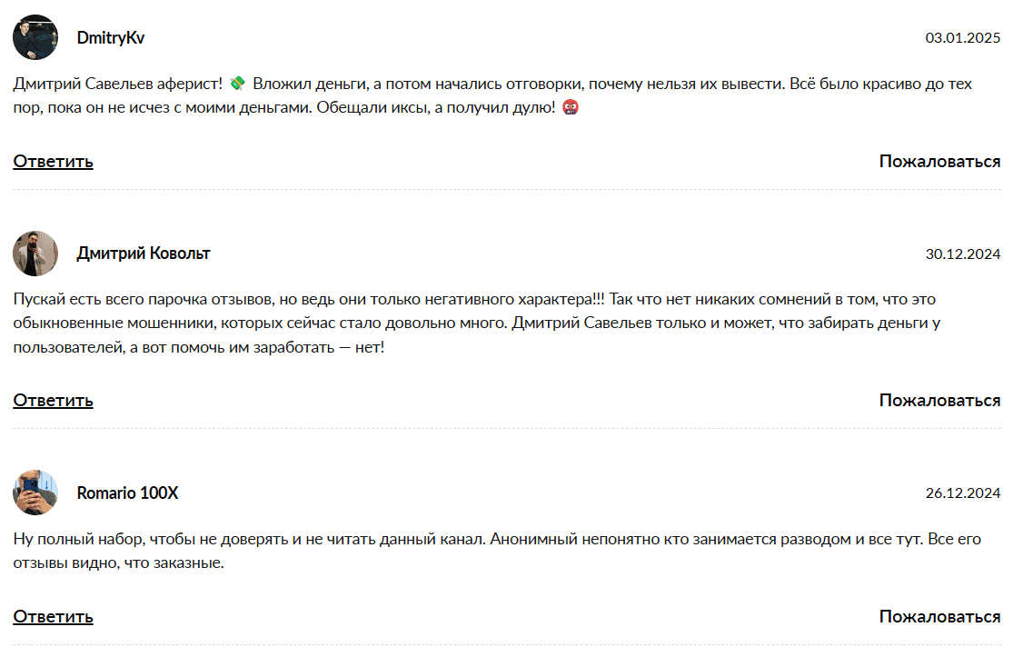1013x647 pixels.
Task: Open the Romario 100X username profile
Action: [127, 493]
